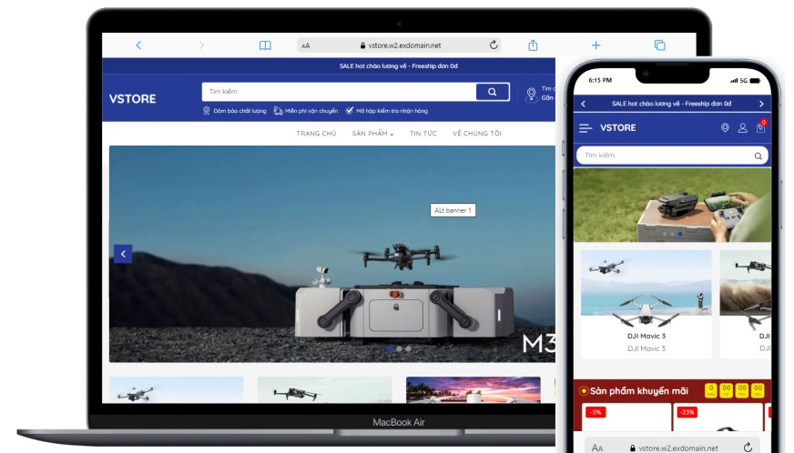Viewport: 794px width, 453px height.
Task: Select the third carousel dot on desktop banner
Action: pos(408,348)
